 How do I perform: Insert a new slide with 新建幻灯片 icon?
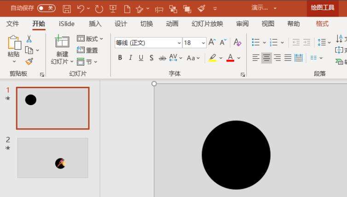click(x=62, y=42)
